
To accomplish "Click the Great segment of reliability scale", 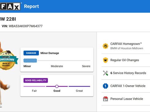I will (79, 86).
